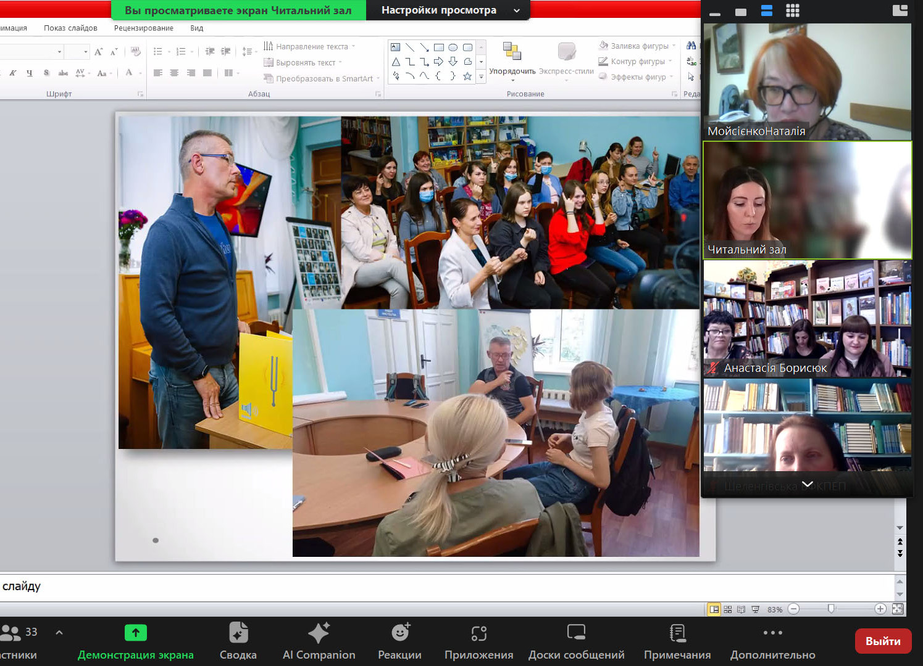Screen dimensions: 923x666
Task: Open Преобразовать в SmartArt menu
Action: tap(321, 78)
